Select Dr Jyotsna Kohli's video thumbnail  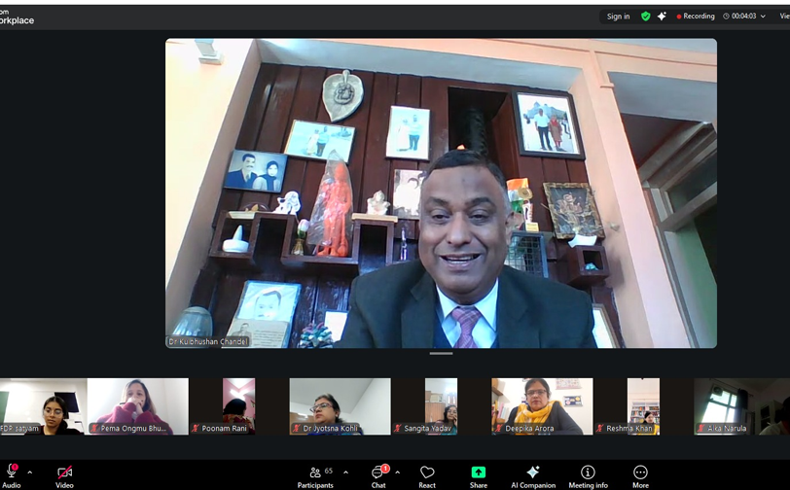tap(340, 406)
